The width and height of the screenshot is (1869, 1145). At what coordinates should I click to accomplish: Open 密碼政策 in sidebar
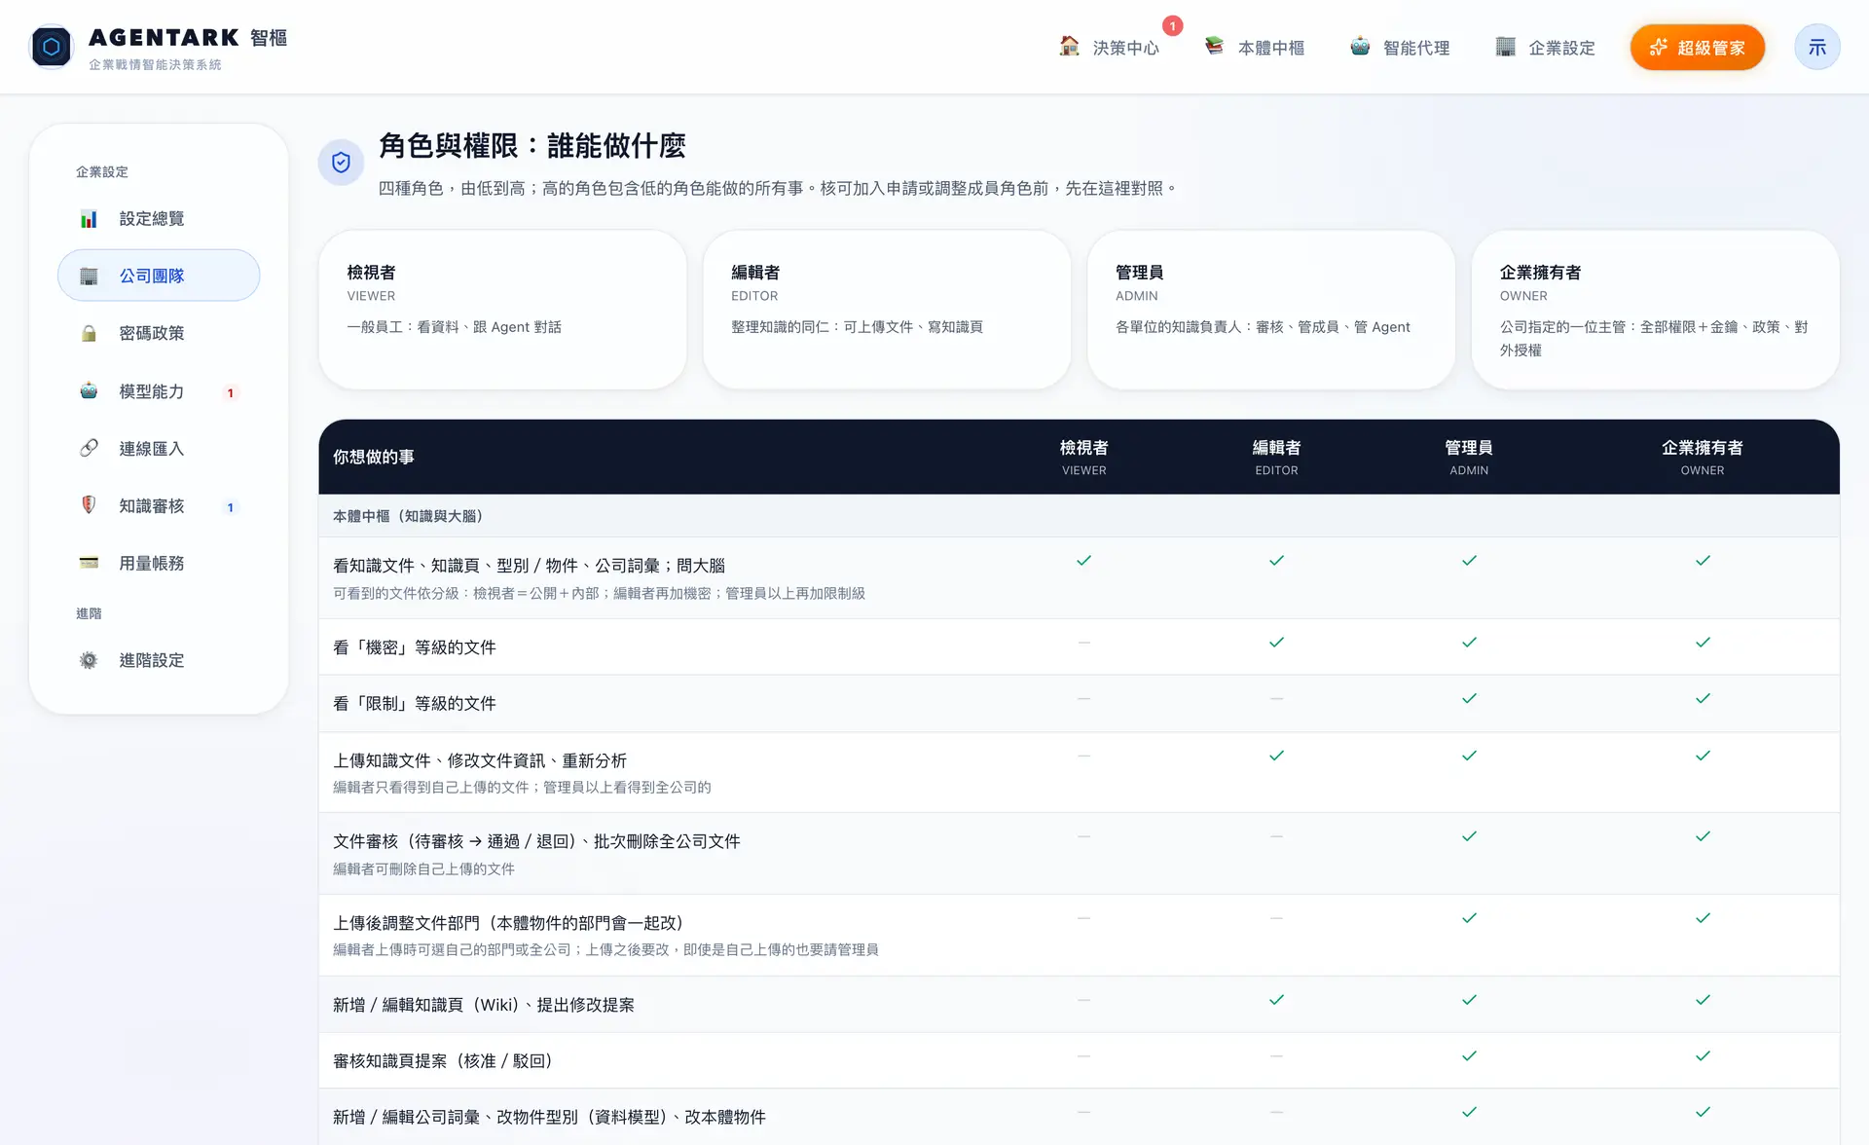[x=159, y=333]
